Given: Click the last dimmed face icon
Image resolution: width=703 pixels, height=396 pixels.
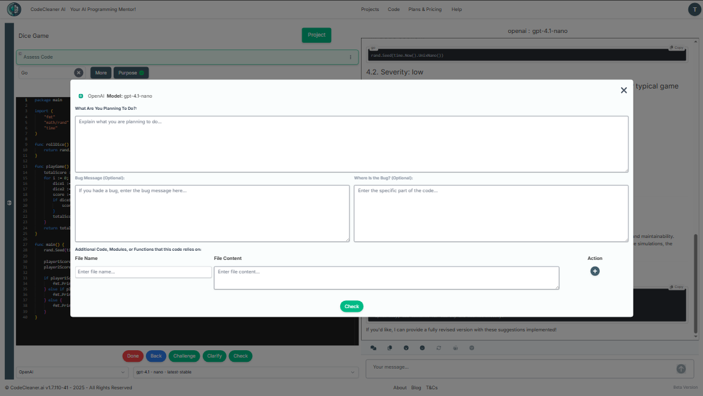Looking at the screenshot, I should tap(472, 348).
